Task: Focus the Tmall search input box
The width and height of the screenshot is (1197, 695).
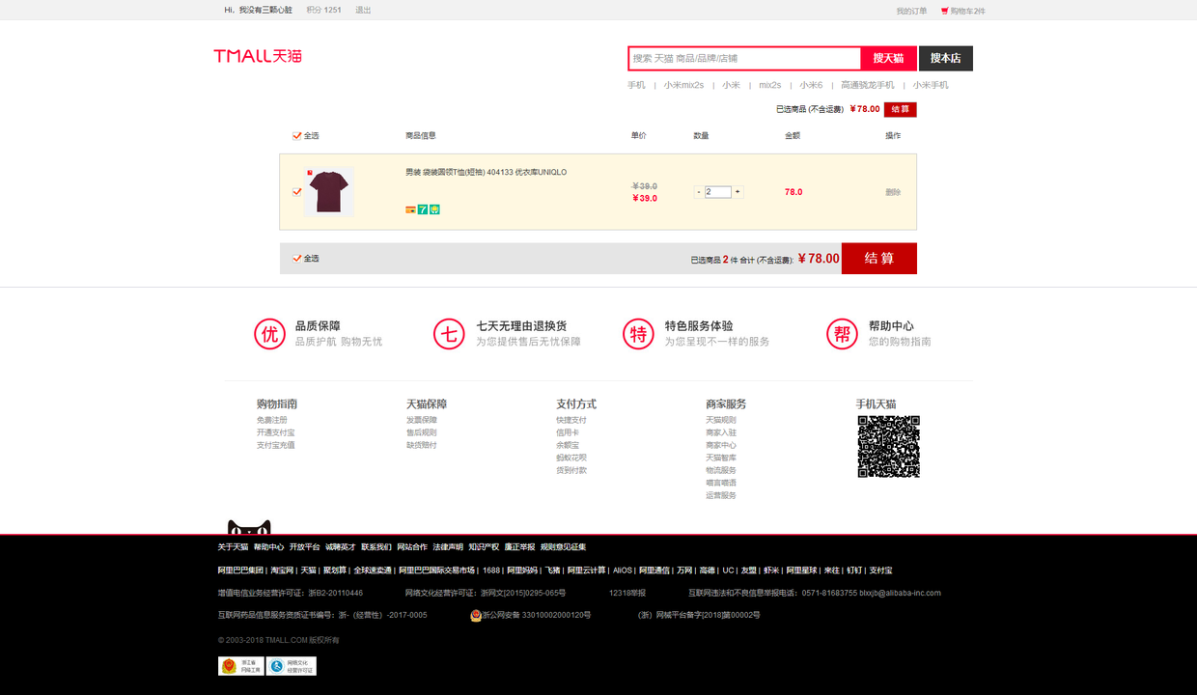Action: coord(744,59)
